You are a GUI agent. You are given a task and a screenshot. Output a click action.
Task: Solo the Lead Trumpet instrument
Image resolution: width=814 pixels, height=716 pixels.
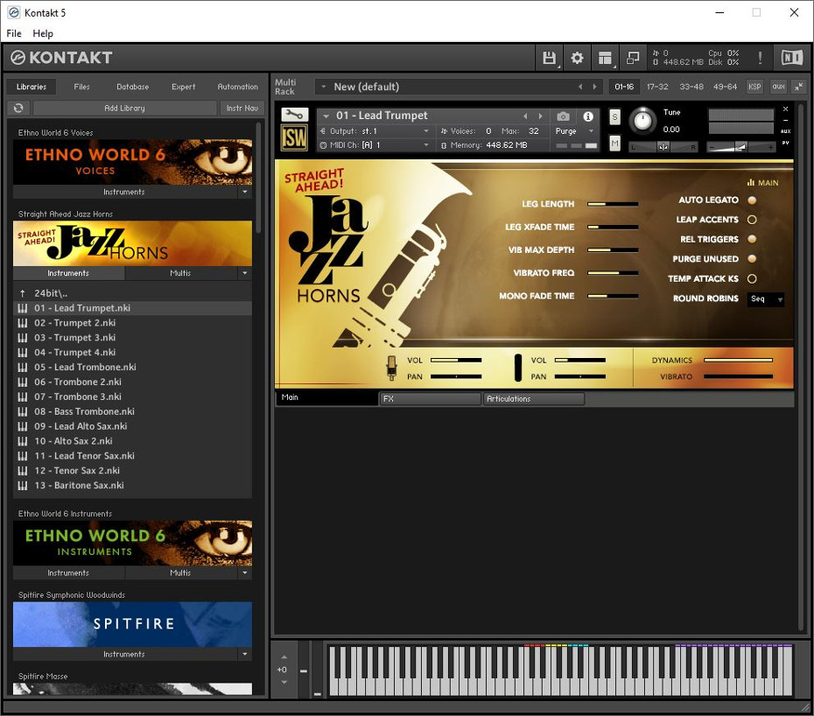tap(614, 116)
